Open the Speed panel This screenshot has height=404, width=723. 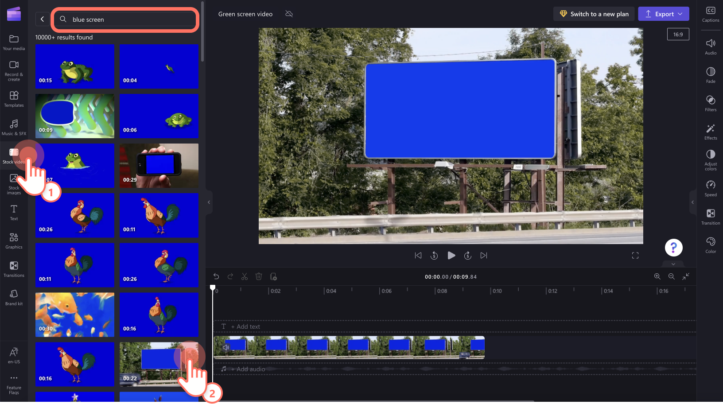coord(711,188)
